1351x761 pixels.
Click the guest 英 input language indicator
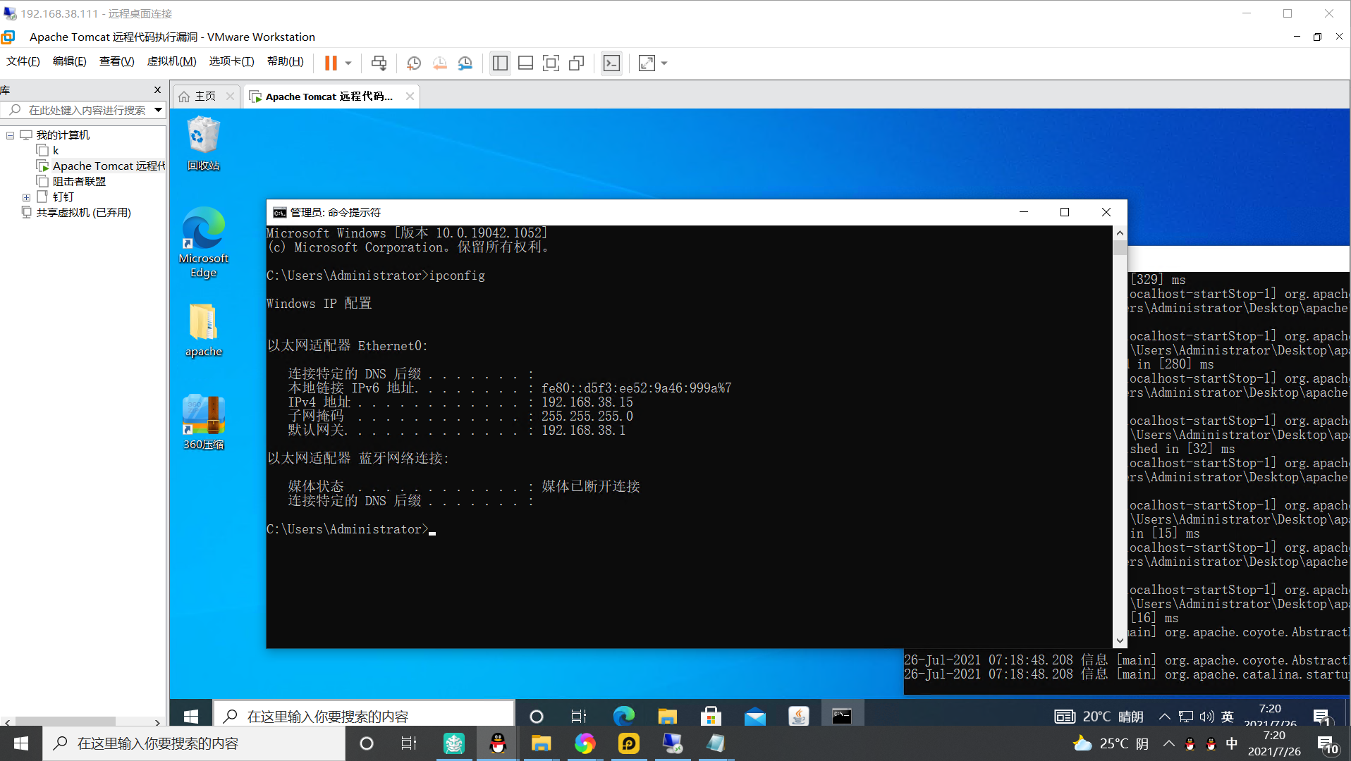tap(1228, 717)
